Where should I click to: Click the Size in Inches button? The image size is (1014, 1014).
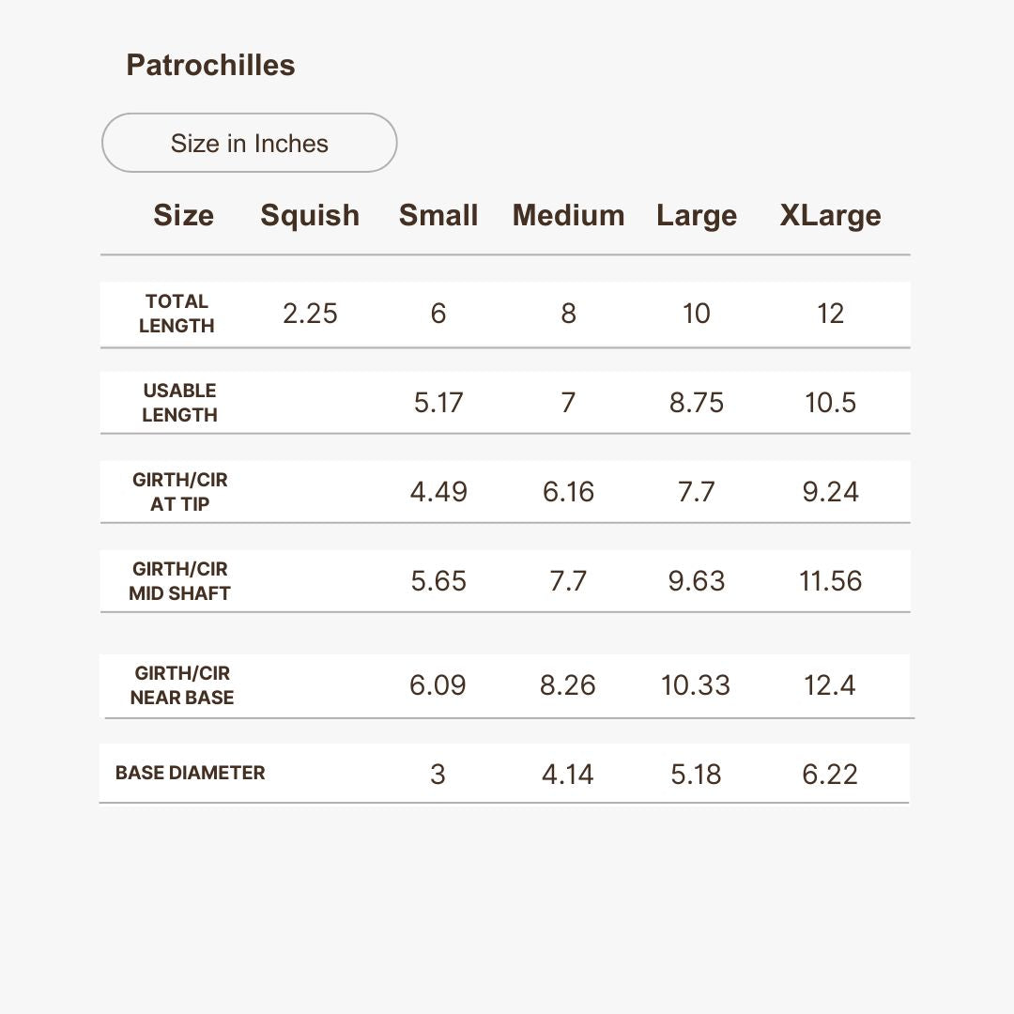249,143
